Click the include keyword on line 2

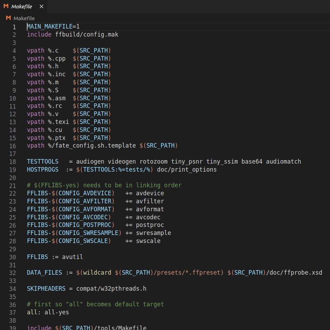click(x=38, y=34)
